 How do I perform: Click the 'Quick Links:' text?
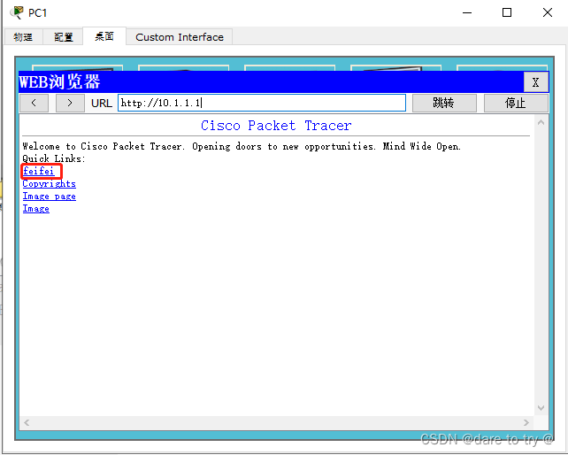click(x=54, y=158)
